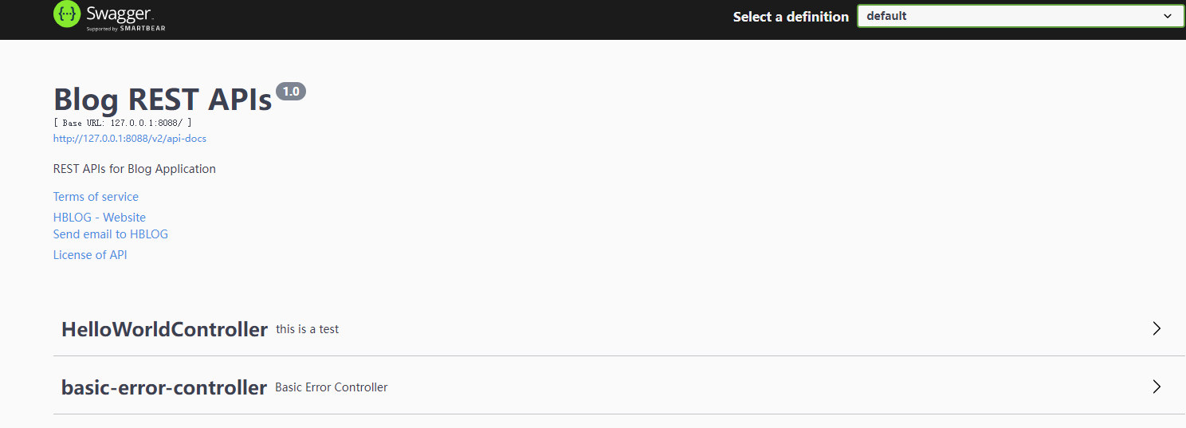Click the definition dropdown's down arrow
The height and width of the screenshot is (428, 1186).
pos(1168,16)
